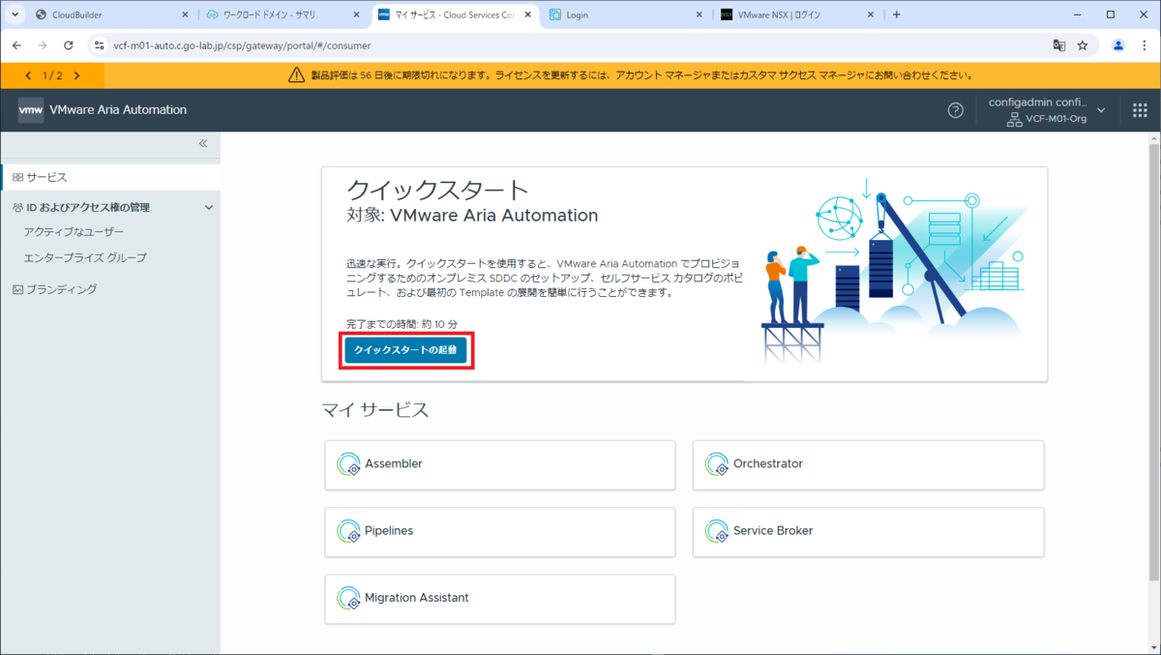
Task: Switch to the Login browser tab
Action: (627, 15)
